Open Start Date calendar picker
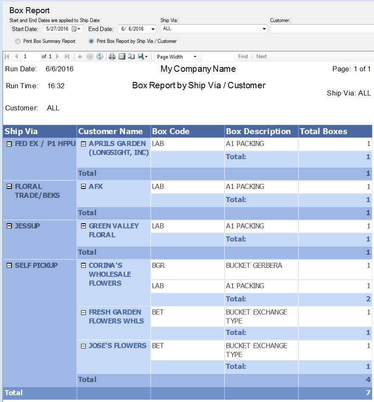Screen dimensions: 374x402 click(x=76, y=29)
